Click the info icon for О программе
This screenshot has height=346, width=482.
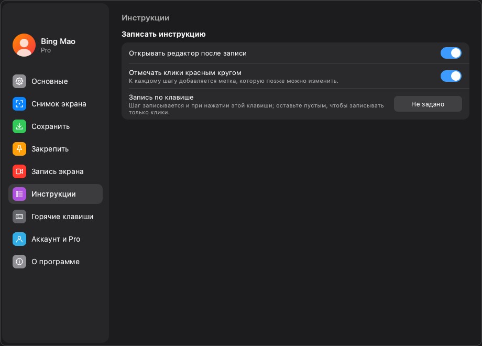tap(19, 262)
